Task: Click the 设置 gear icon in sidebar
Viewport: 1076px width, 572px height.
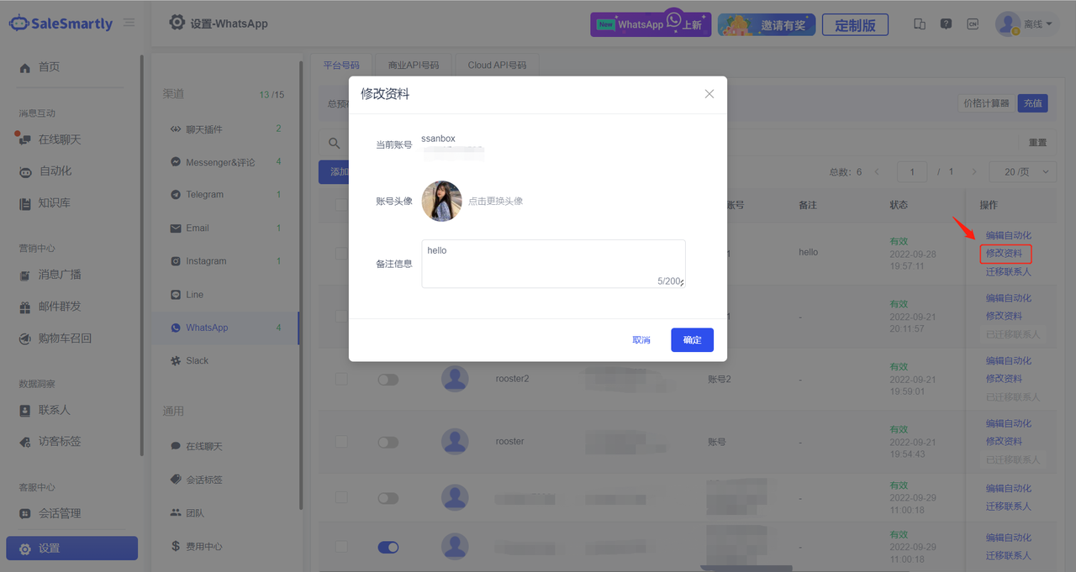Action: point(25,548)
